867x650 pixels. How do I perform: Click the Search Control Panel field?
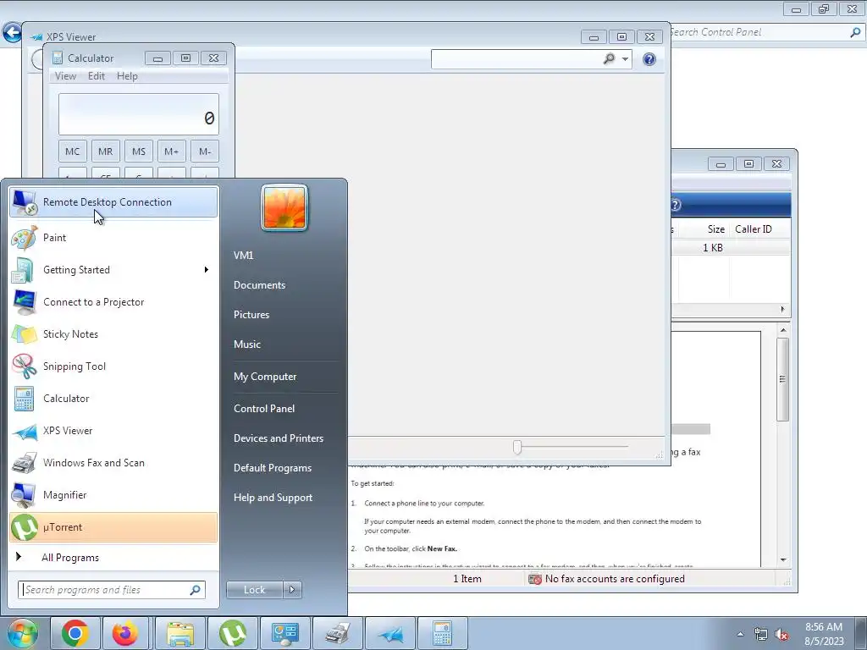[765, 32]
